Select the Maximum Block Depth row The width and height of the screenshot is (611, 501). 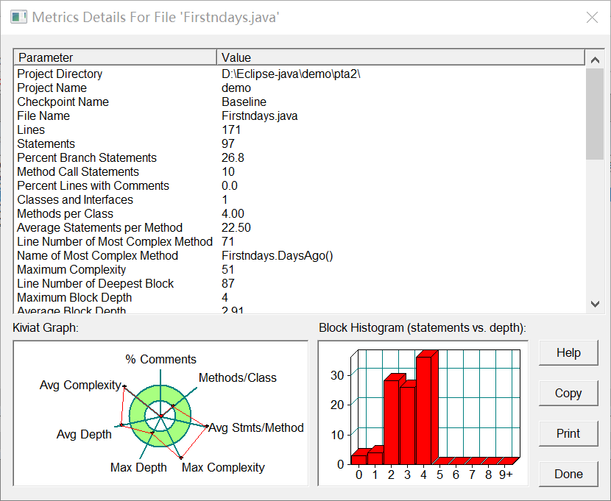coord(300,298)
